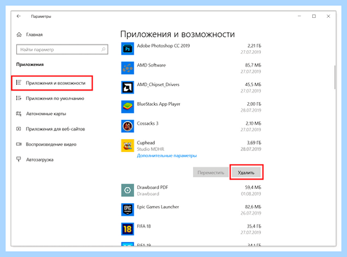
Task: Maximize the Параметры window
Action: click(x=314, y=16)
